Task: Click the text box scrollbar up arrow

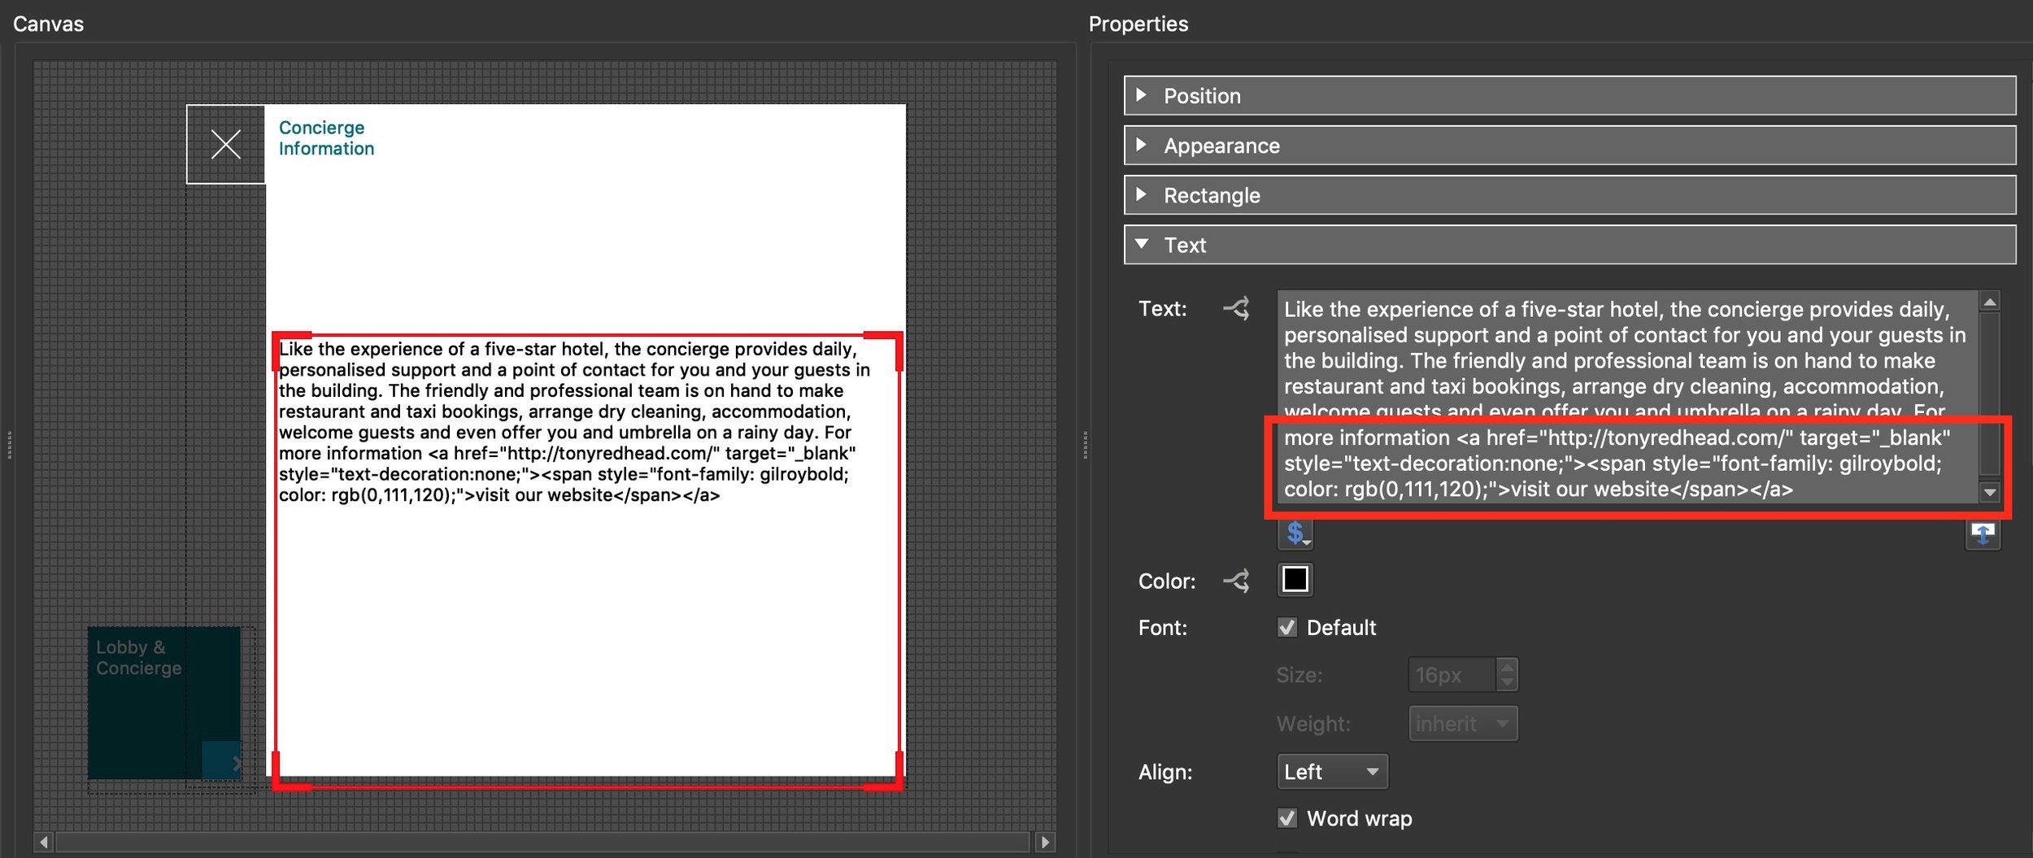Action: coord(1989,302)
